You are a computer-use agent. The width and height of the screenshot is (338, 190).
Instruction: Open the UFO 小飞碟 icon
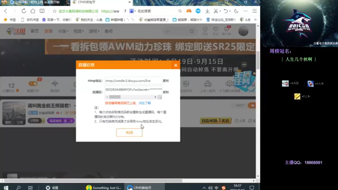(229, 84)
